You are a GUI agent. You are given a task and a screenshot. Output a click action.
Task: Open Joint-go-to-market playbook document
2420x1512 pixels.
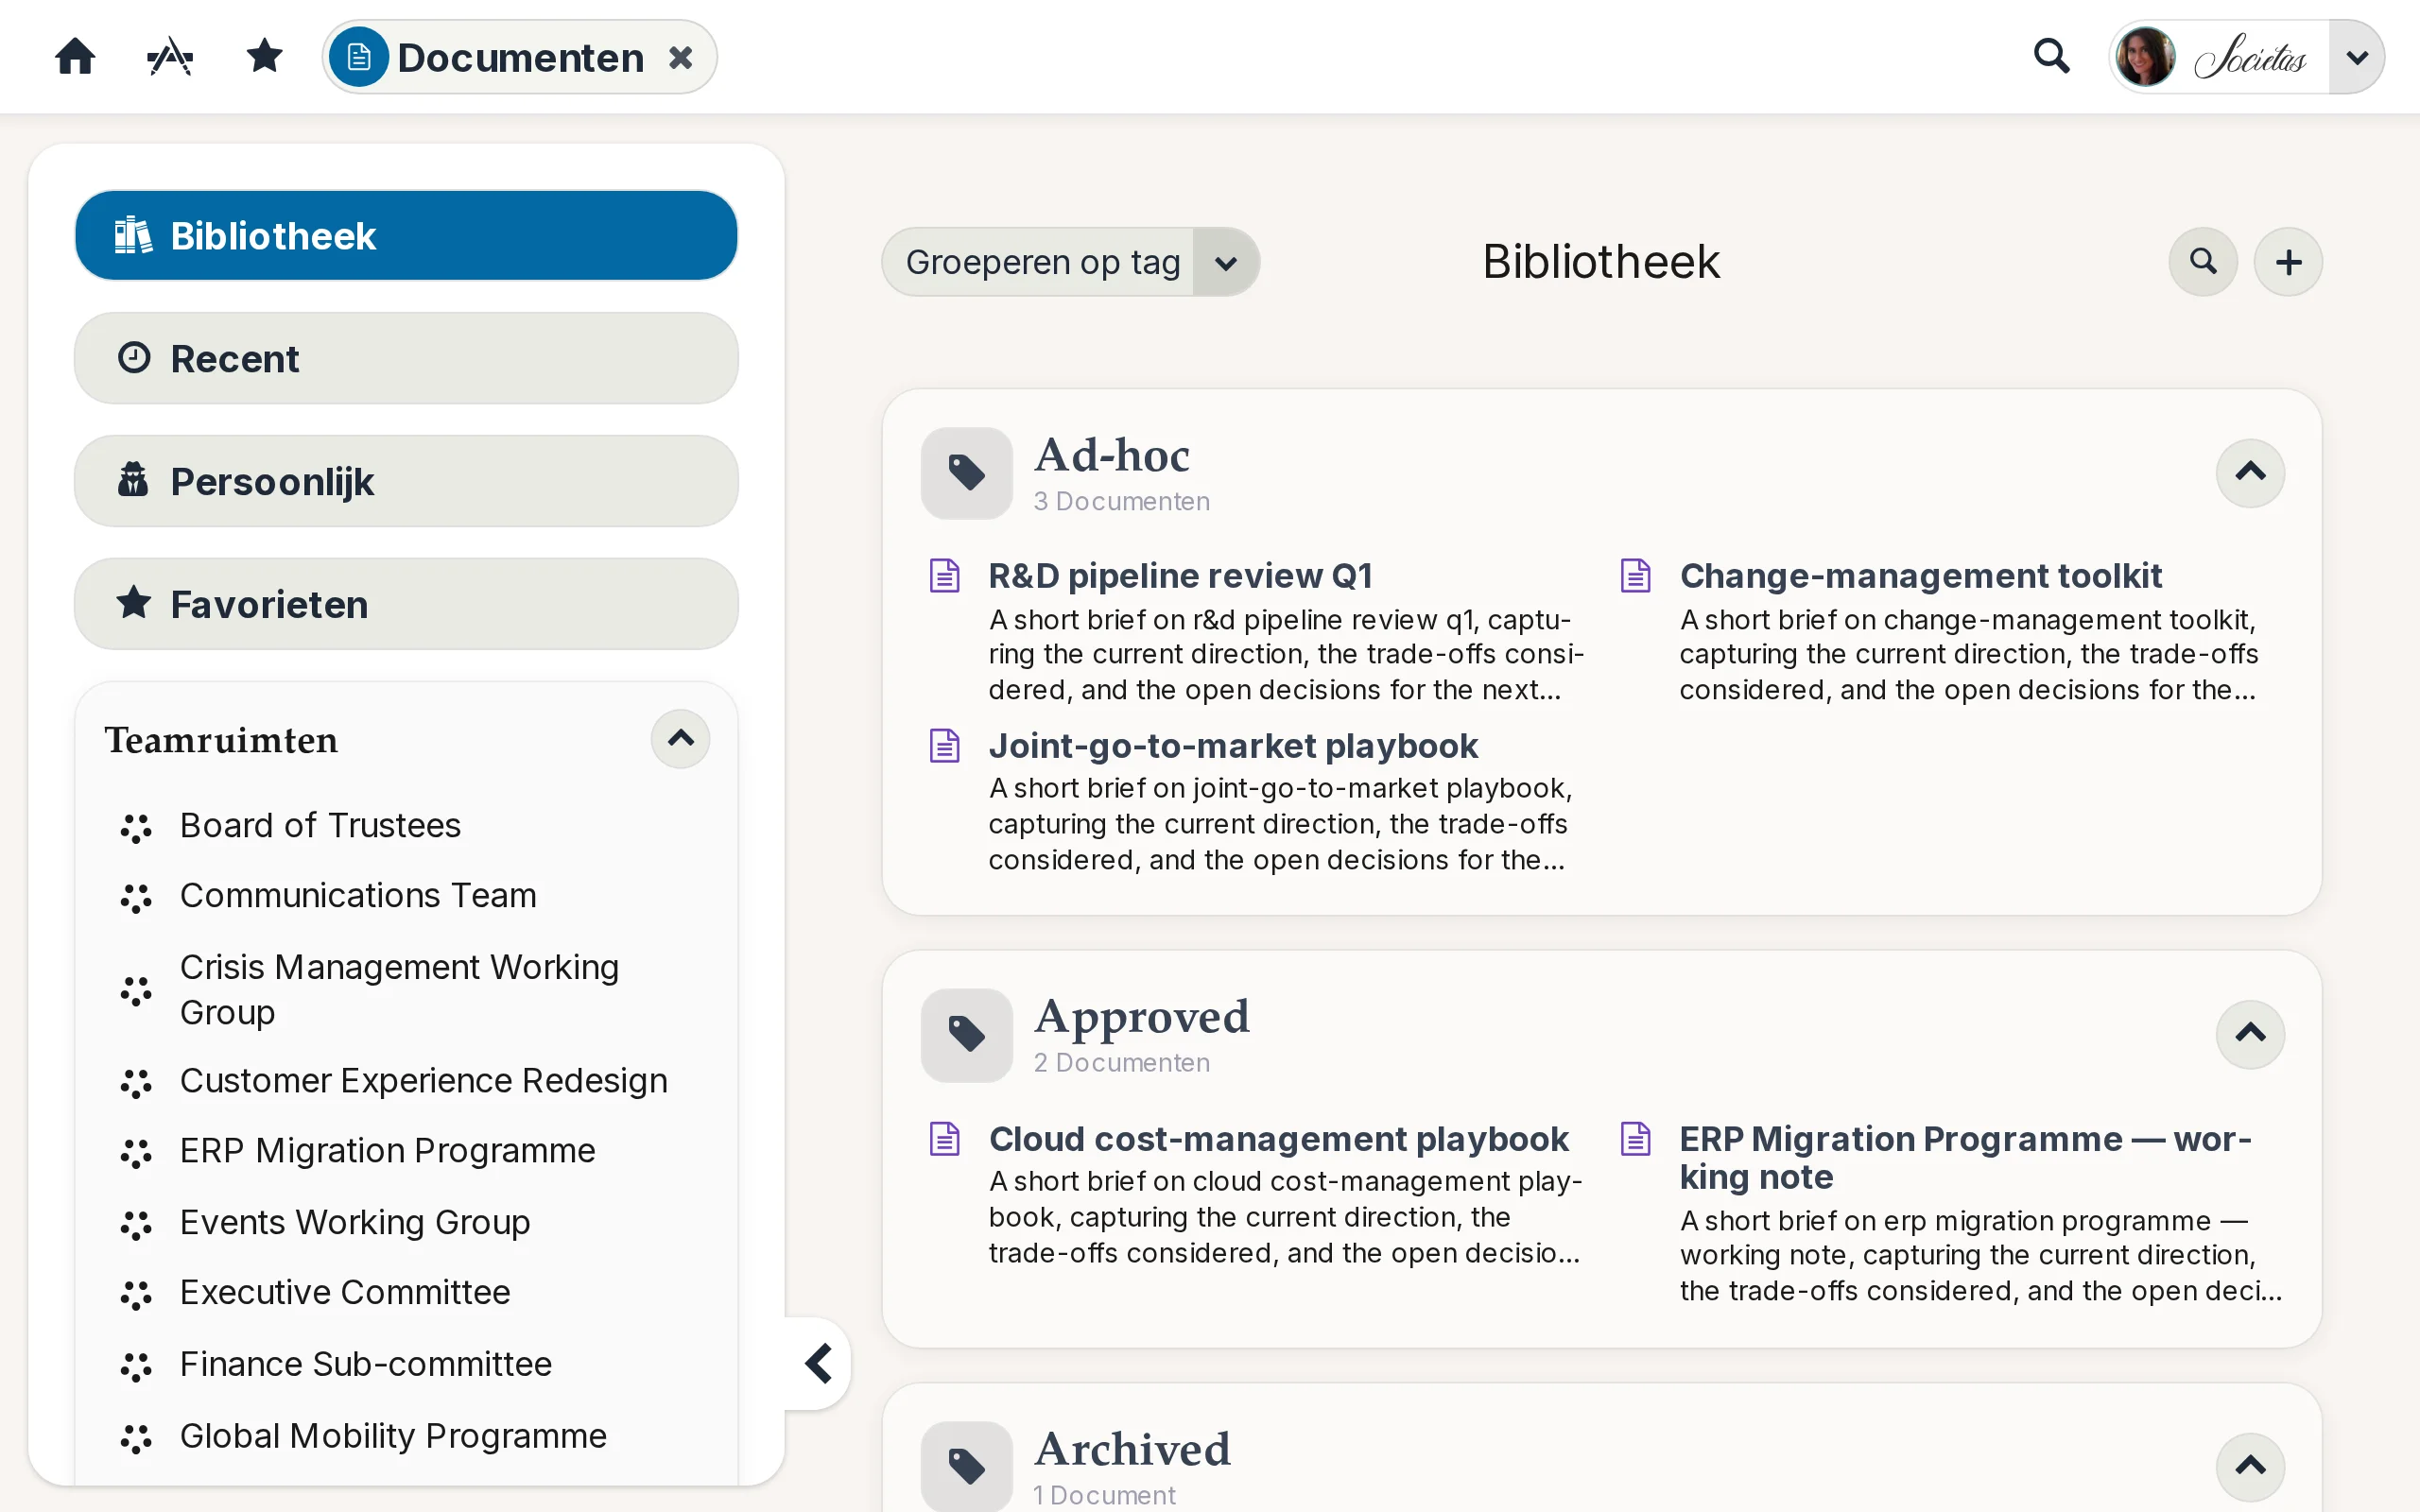[x=1233, y=746]
